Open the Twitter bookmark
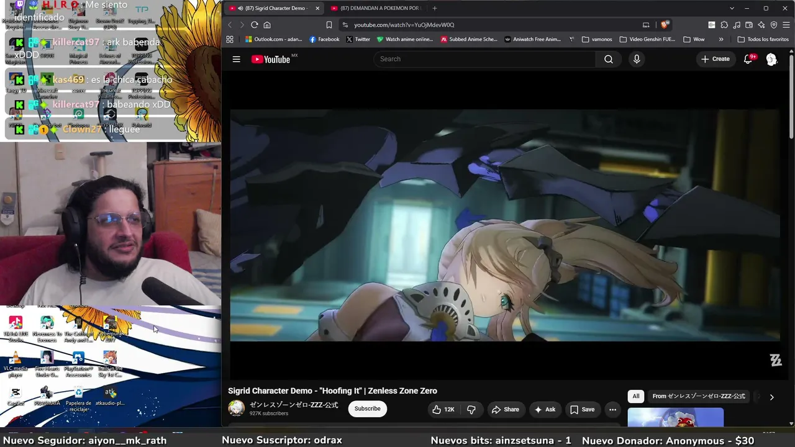 (x=358, y=39)
